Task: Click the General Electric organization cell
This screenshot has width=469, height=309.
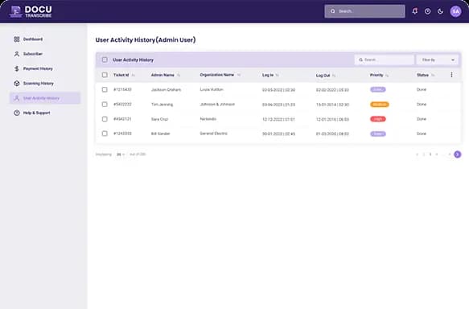Action: click(x=213, y=134)
